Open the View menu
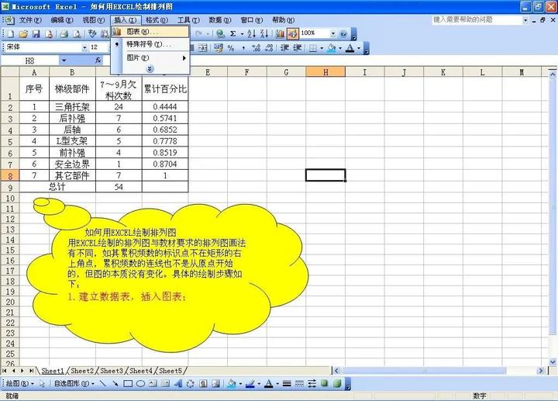The width and height of the screenshot is (558, 401). point(94,20)
